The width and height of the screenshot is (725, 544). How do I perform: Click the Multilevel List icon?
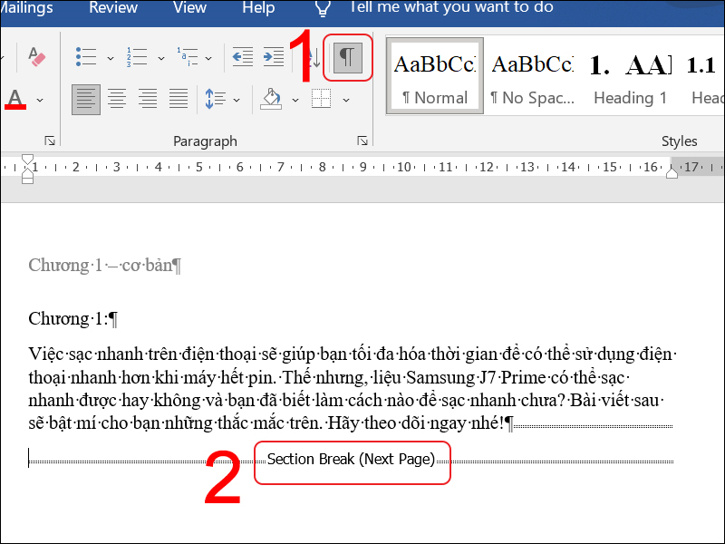pyautogui.click(x=187, y=57)
